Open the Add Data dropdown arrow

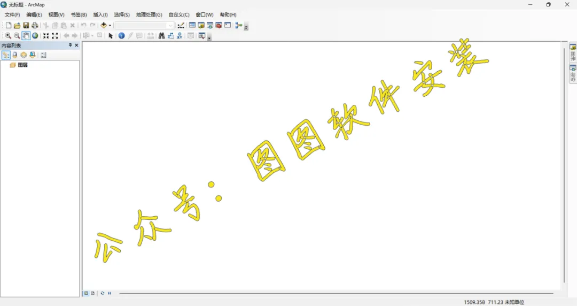[110, 26]
